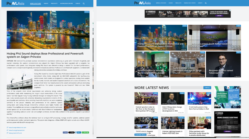249x139 pixels.
Task: Click the Yamaha banner ad at top of the right page
Action: pyautogui.click(x=188, y=14)
